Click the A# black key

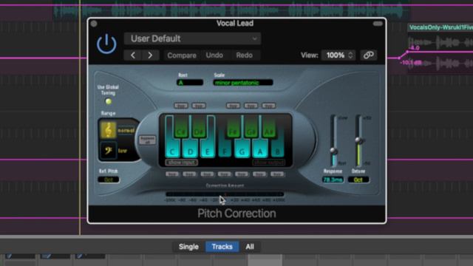[269, 126]
